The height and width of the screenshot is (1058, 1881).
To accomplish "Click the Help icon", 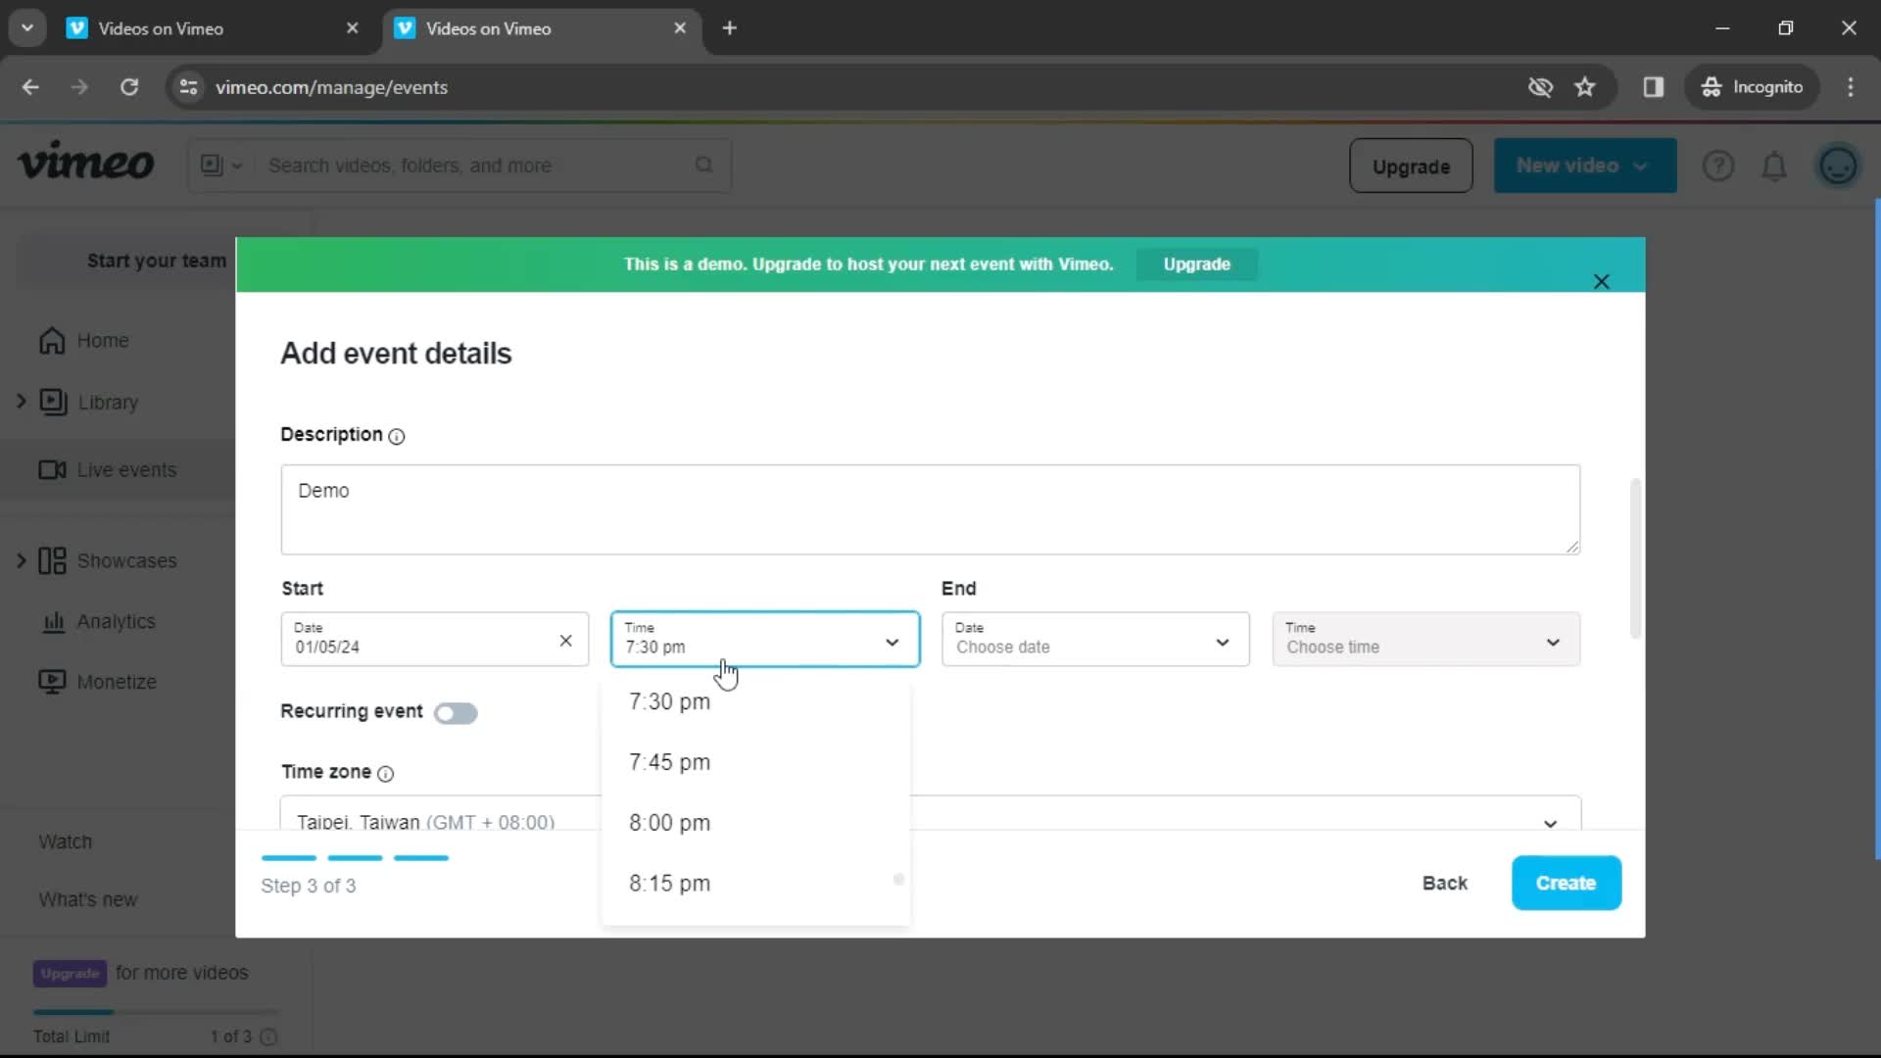I will coord(1719,166).
